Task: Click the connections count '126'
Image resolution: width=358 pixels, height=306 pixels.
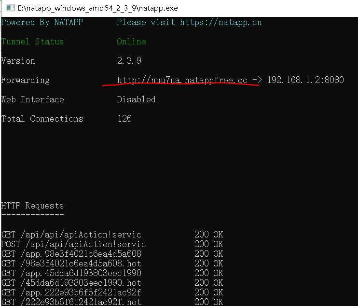Action: pyautogui.click(x=124, y=119)
